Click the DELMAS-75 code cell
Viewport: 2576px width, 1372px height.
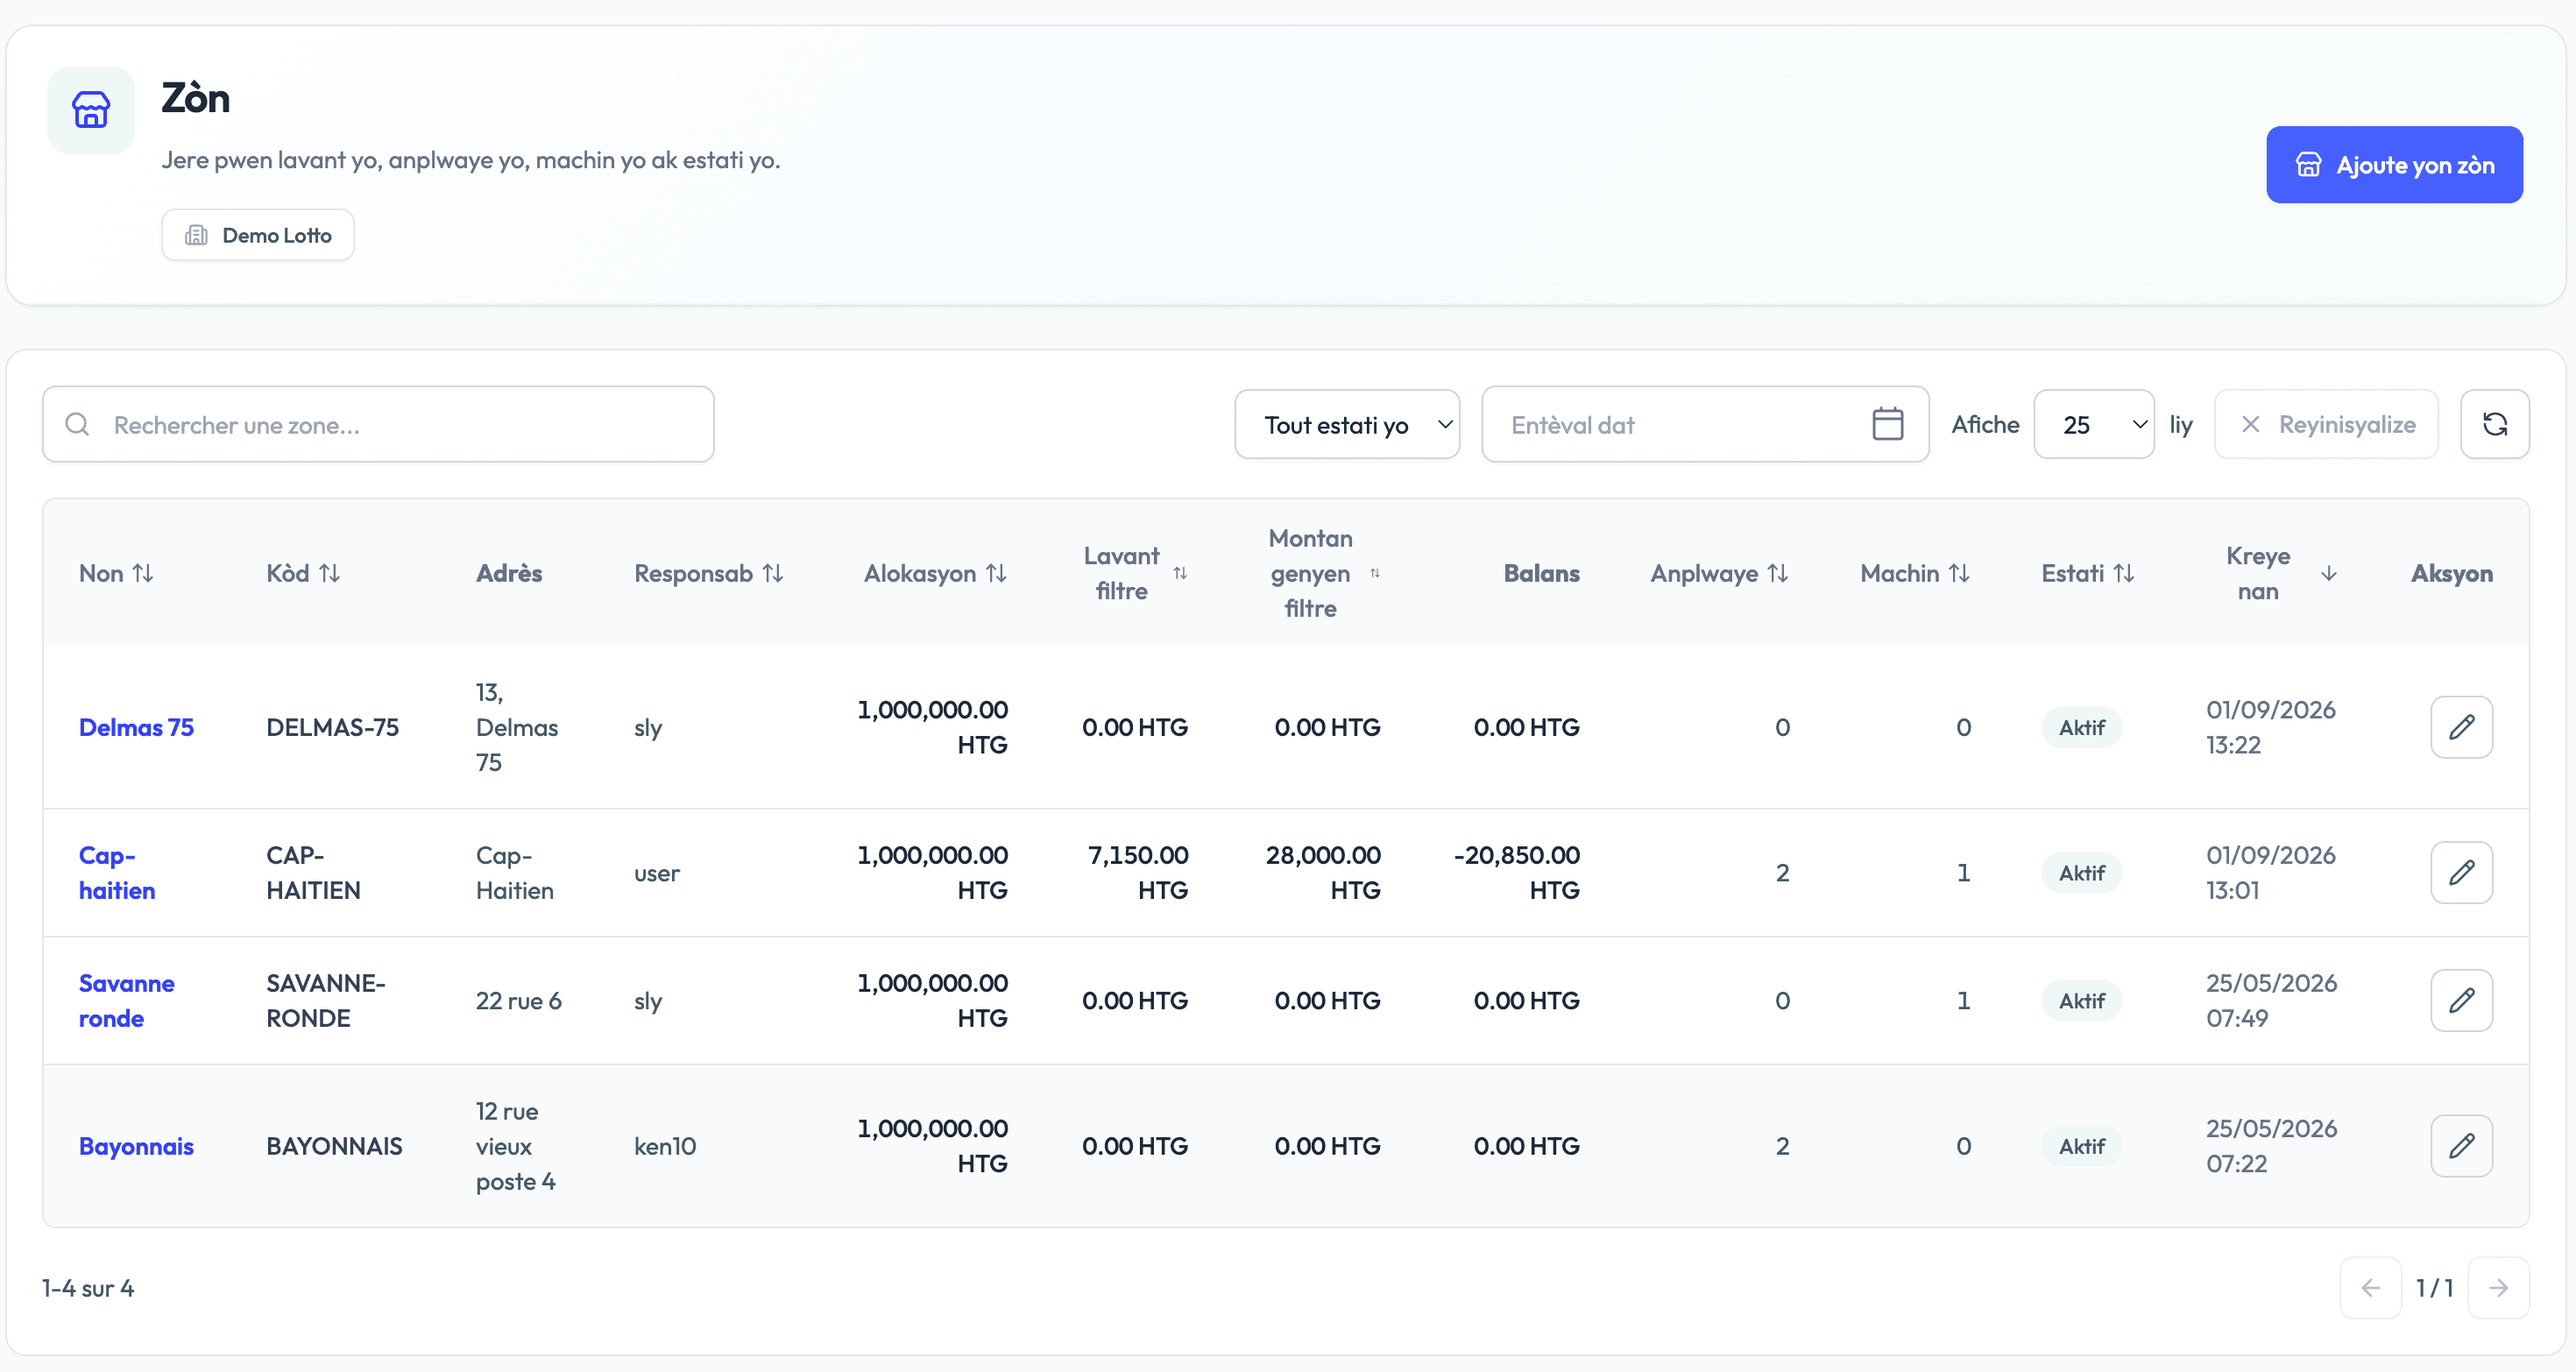(333, 727)
